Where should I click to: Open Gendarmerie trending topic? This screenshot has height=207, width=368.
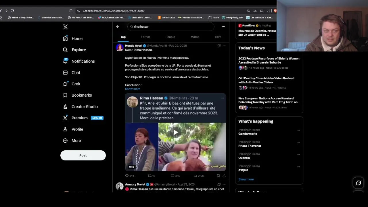[248, 134]
